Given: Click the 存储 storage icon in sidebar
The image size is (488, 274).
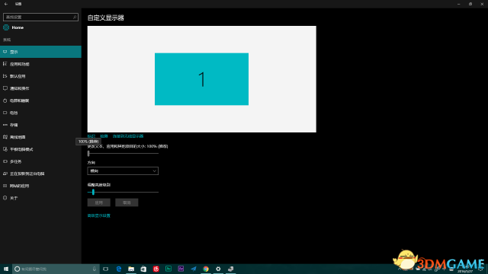Looking at the screenshot, I should click(x=5, y=125).
